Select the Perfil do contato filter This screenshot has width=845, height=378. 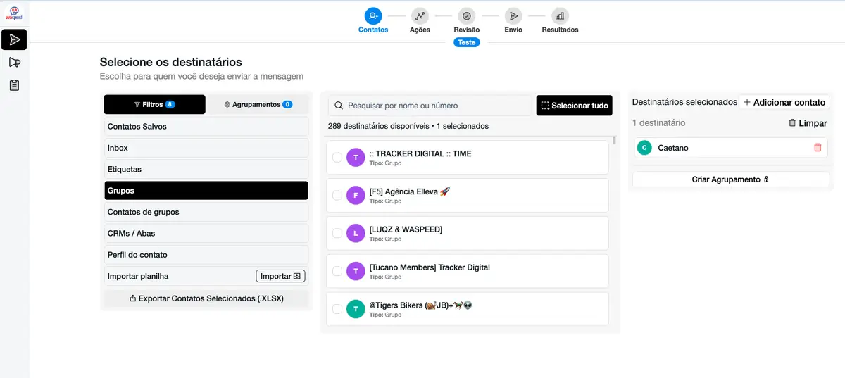pos(206,255)
